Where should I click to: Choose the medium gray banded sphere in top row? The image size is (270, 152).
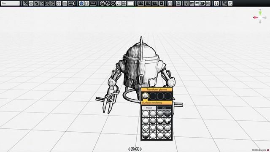tap(160, 114)
